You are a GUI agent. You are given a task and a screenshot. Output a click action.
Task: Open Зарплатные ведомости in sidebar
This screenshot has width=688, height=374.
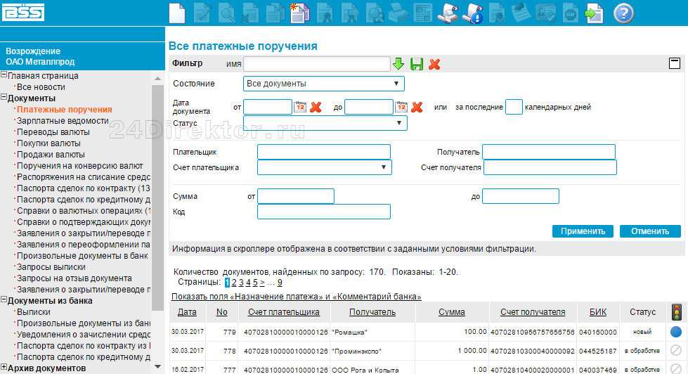[63, 121]
